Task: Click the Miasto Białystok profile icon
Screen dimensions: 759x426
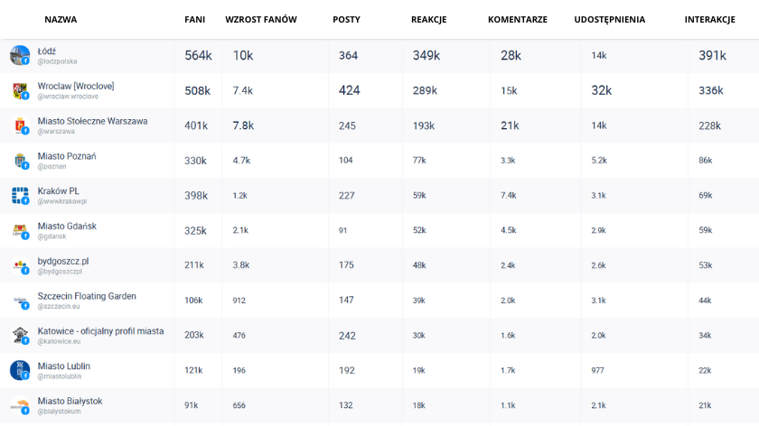Action: pyautogui.click(x=20, y=405)
